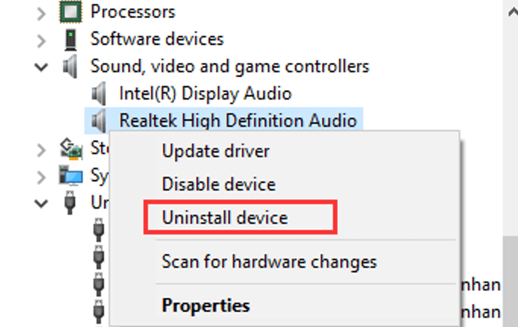The height and width of the screenshot is (327, 518).
Task: Expand the Processors category
Action: point(41,13)
